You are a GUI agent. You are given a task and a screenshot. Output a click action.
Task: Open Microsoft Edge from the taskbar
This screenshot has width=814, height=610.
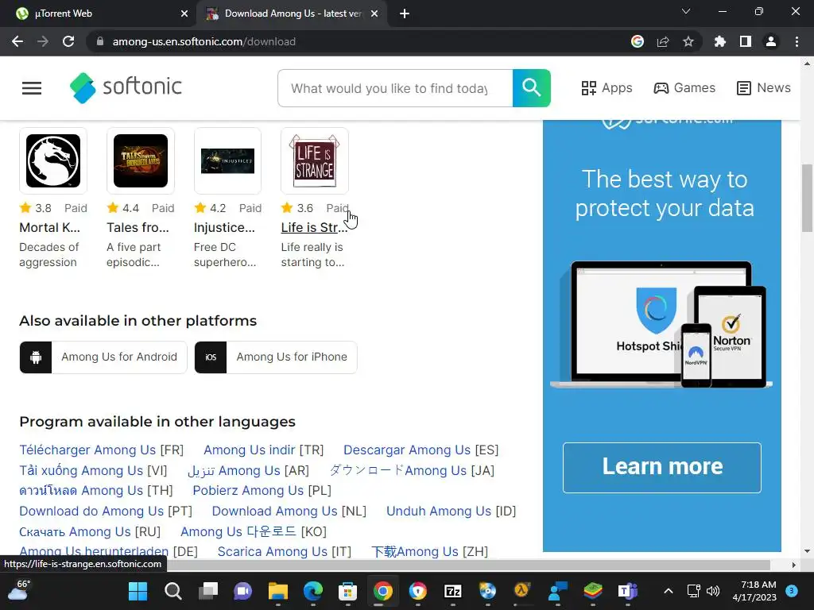tap(312, 591)
